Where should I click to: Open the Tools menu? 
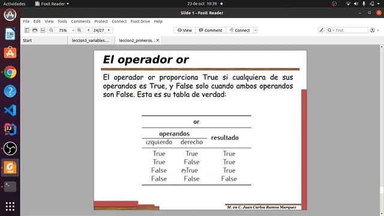click(62, 22)
